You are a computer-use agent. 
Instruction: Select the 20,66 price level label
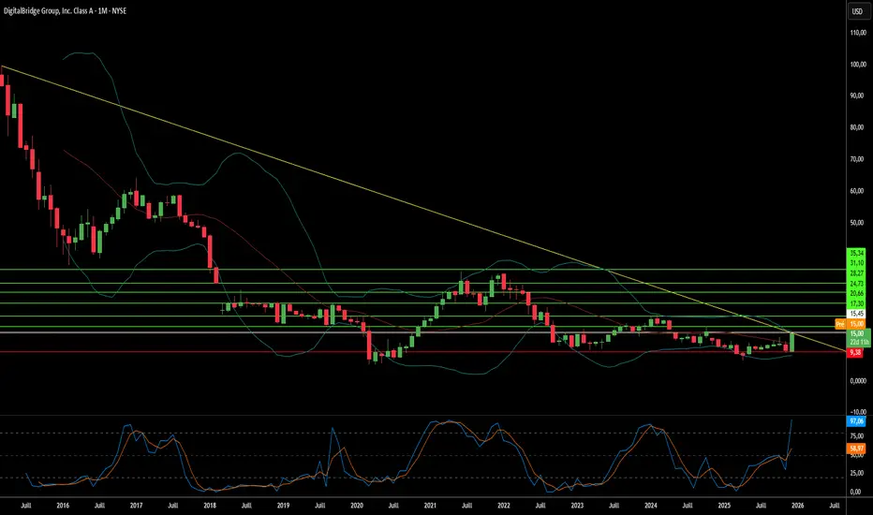pyautogui.click(x=856, y=293)
